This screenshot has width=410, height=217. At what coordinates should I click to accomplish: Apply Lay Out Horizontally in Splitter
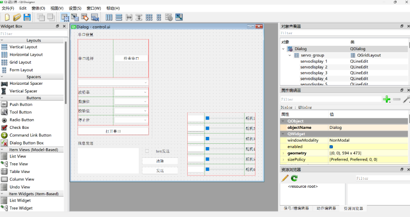coord(129,17)
